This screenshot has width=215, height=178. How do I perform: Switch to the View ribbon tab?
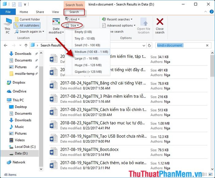55,12
